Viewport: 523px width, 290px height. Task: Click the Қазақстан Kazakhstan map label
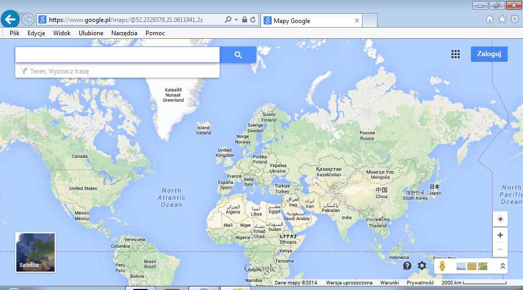(x=329, y=172)
